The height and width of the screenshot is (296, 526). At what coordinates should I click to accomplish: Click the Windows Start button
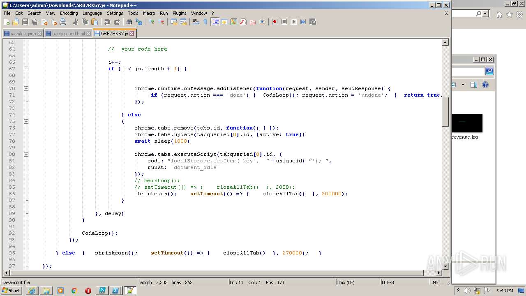[12, 291]
